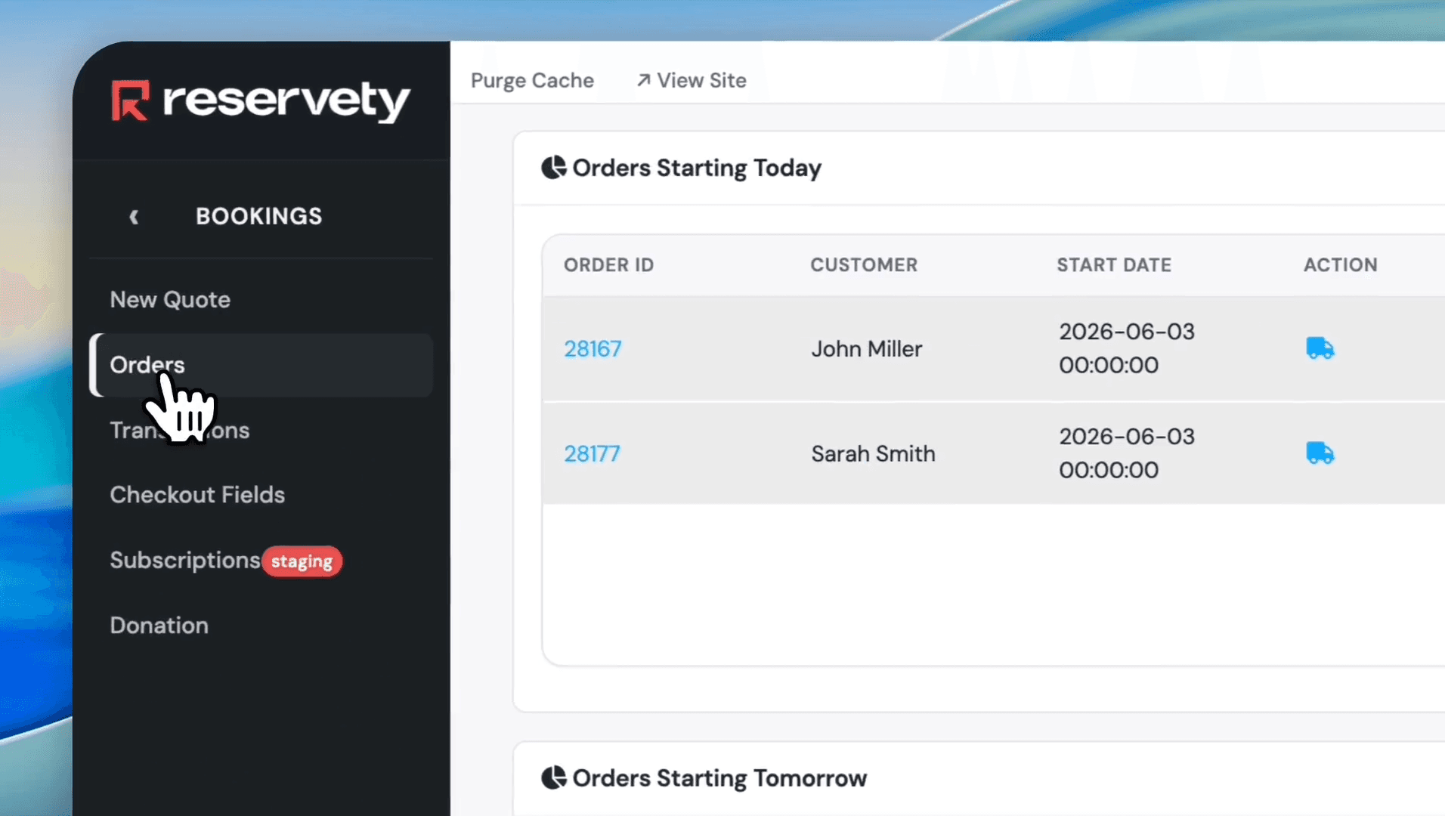Click the delivery truck icon for John Miller

click(1320, 348)
